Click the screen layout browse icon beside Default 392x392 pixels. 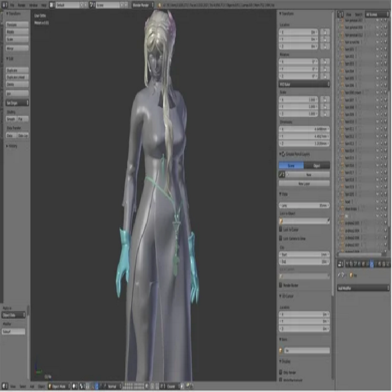tap(52, 4)
